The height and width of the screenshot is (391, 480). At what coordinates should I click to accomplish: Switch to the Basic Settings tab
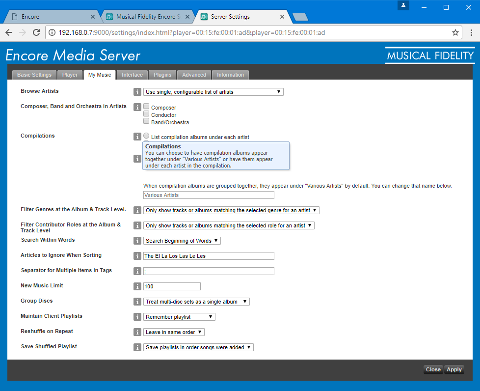34,75
